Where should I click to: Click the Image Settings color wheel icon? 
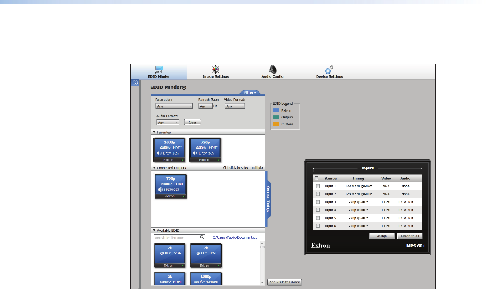(x=215, y=70)
